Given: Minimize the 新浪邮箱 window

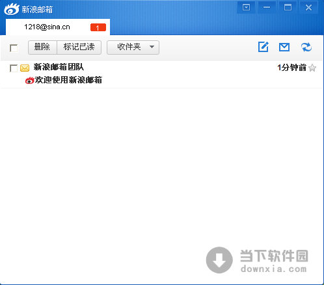Looking at the screenshot, I should [267, 8].
